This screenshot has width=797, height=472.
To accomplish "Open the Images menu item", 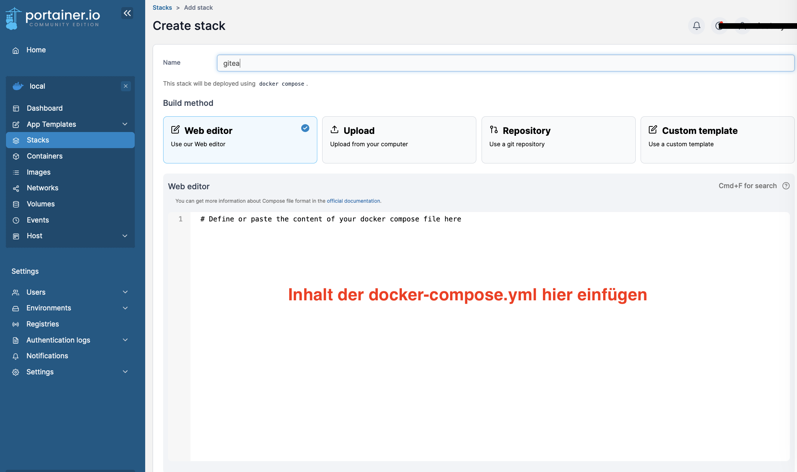I will tap(39, 172).
